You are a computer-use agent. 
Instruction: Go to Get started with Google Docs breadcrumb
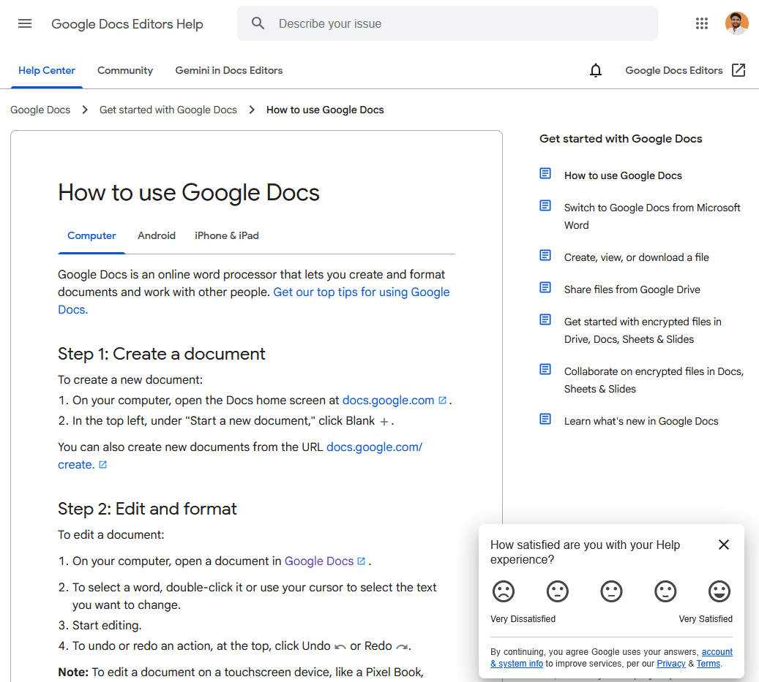[x=168, y=110]
